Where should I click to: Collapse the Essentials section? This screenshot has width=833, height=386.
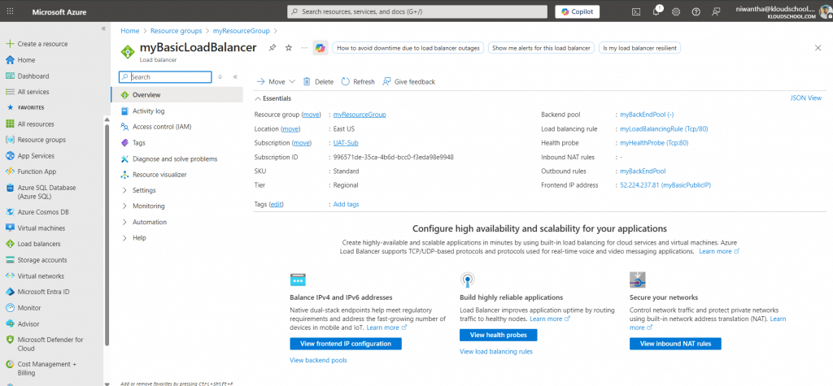pyautogui.click(x=258, y=98)
